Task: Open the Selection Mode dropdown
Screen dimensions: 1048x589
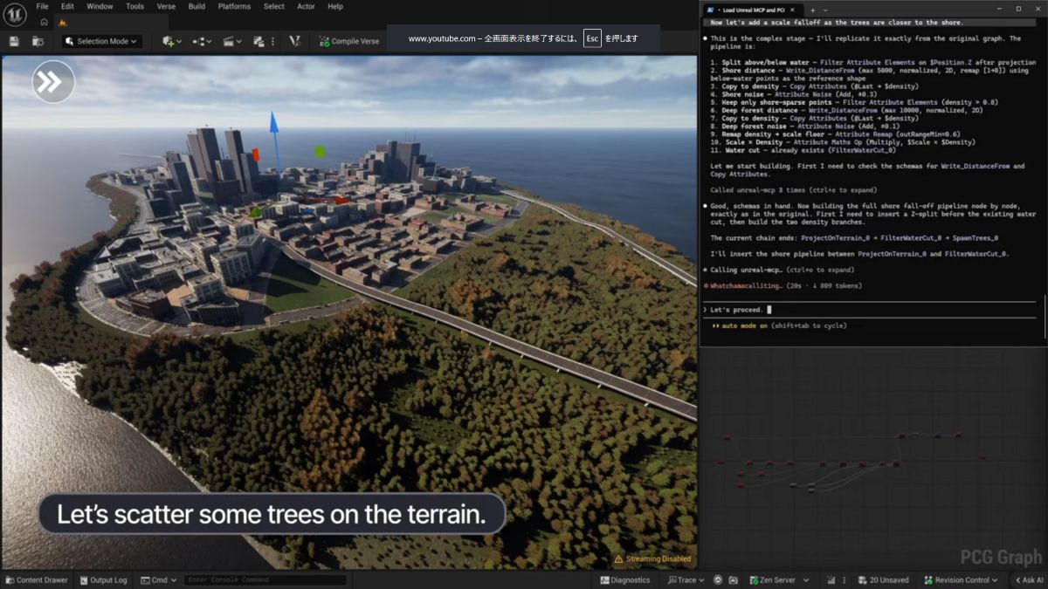Action: (102, 41)
